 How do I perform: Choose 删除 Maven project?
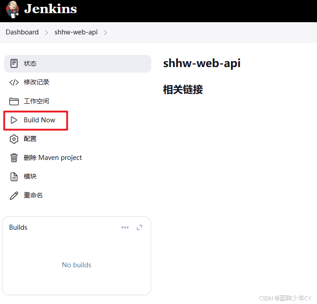point(53,158)
